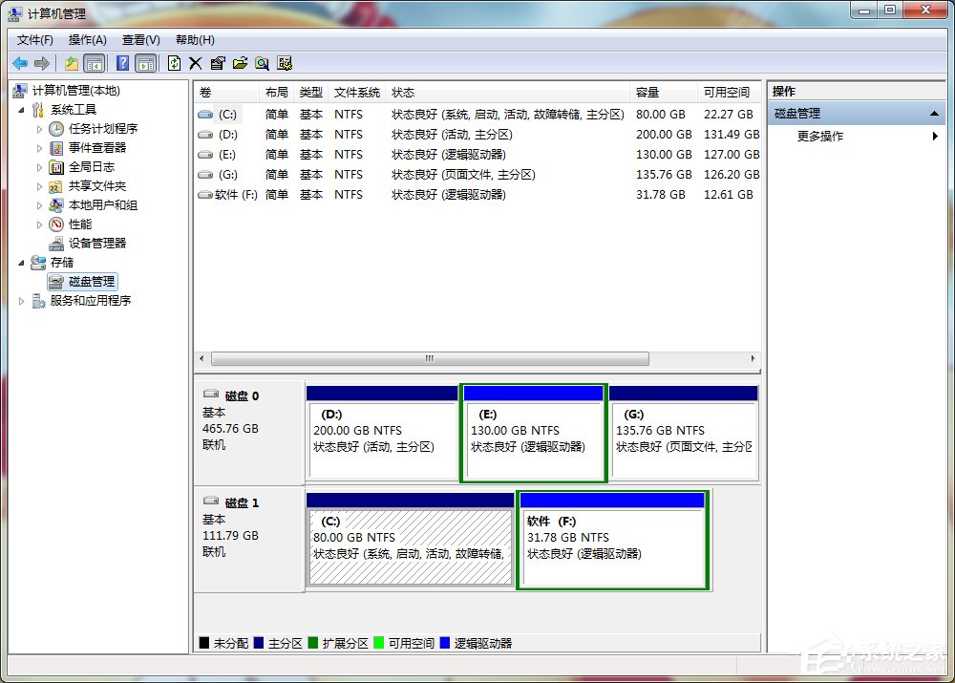
Task: Open Properties using the toolbar icon
Action: coord(216,63)
